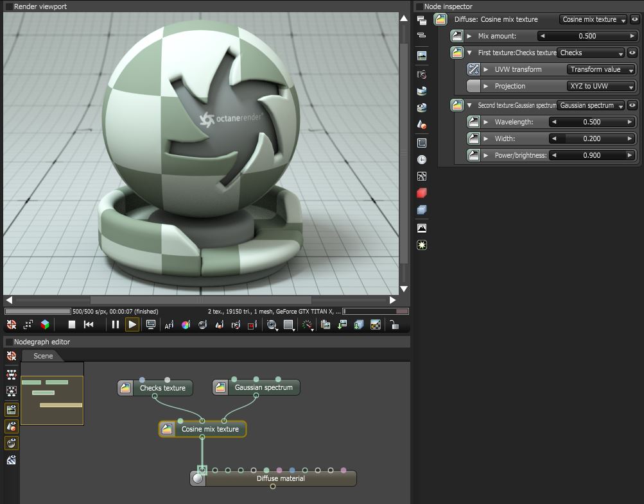Viewport: 644px width, 504px height.
Task: Collapse the First texture section
Action: pyautogui.click(x=470, y=53)
